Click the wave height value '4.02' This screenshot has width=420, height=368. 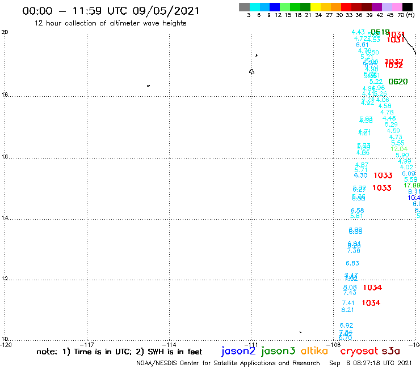tap(406, 167)
